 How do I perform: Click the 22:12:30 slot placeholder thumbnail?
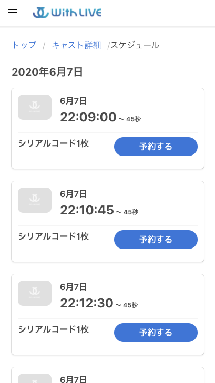coord(35,293)
